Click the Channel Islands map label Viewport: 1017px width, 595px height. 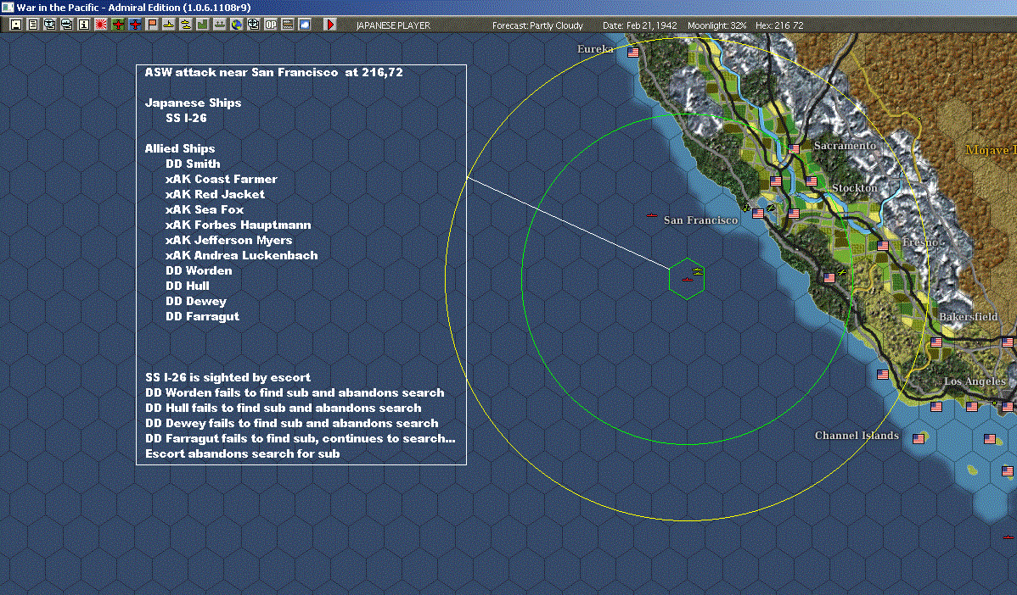click(857, 435)
